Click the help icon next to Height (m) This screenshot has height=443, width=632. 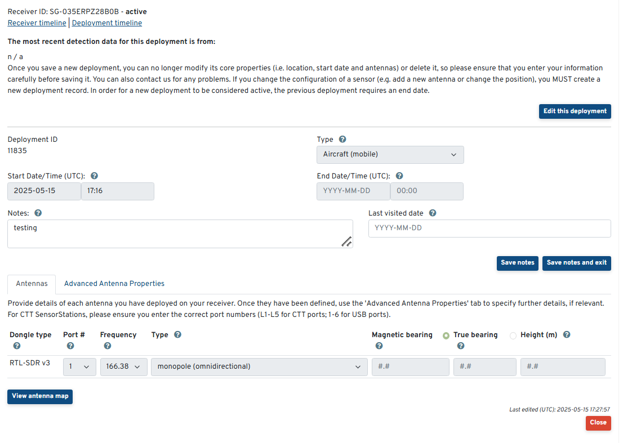(567, 334)
